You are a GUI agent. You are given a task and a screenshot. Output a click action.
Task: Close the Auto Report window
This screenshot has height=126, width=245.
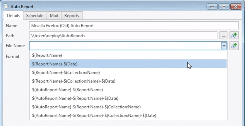[236, 7]
